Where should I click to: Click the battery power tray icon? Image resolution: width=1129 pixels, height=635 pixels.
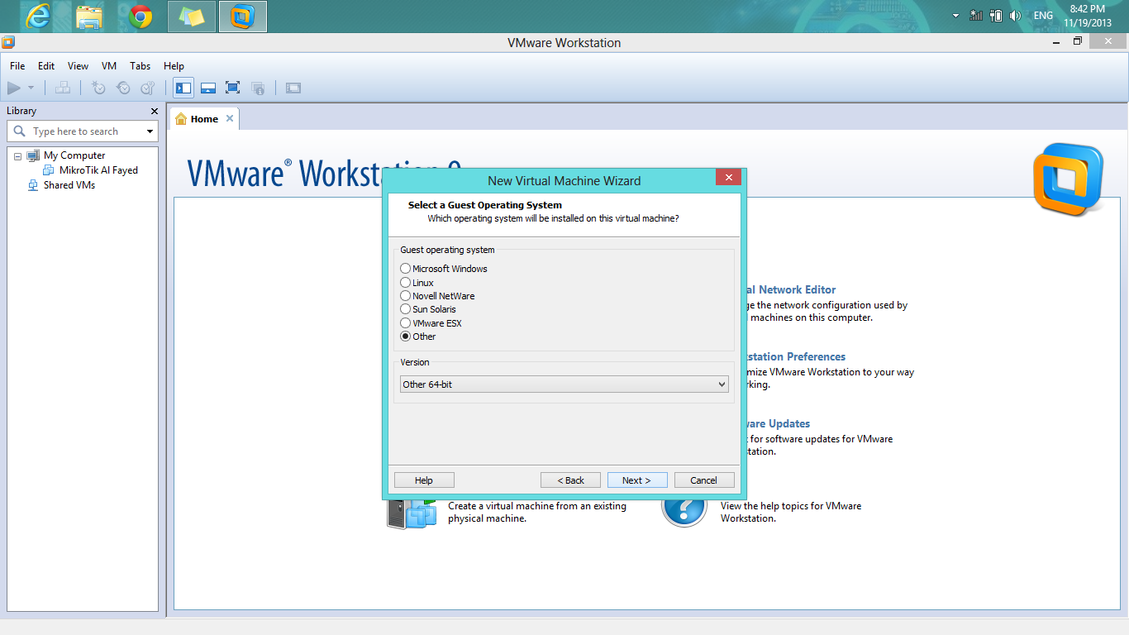click(x=996, y=16)
